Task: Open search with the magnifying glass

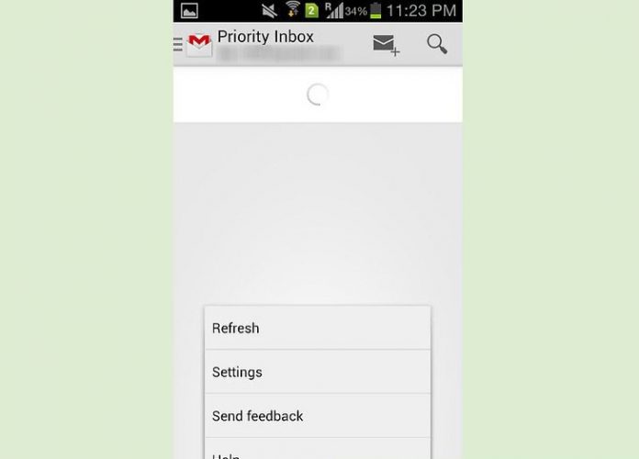Action: (x=437, y=44)
